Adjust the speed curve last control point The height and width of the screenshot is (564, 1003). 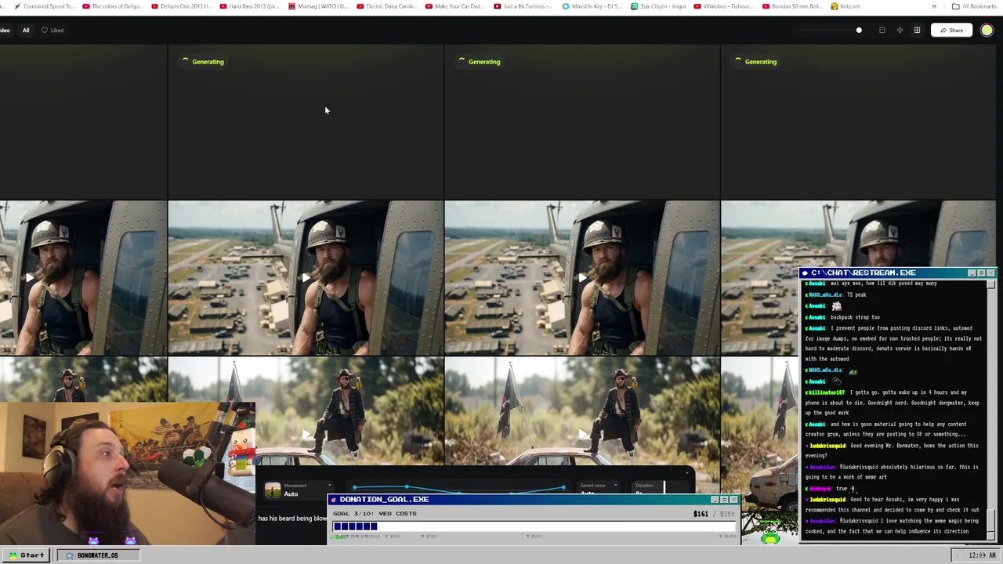click(x=563, y=488)
